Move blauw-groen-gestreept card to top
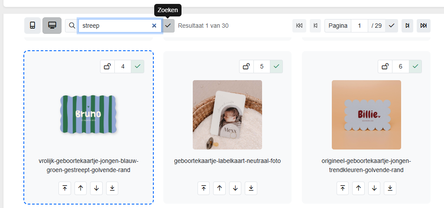 pyautogui.click(x=65, y=188)
